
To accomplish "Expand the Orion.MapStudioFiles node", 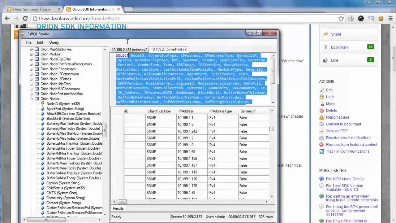I will tap(31, 49).
